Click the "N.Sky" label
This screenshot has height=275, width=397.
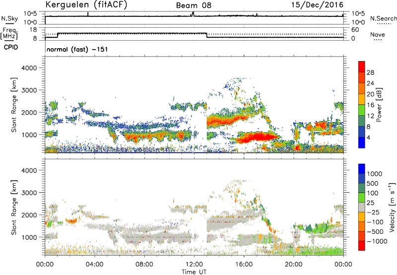[9, 18]
